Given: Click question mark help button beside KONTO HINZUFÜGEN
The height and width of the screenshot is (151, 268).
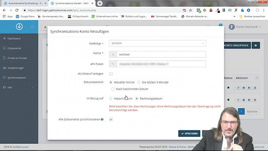Looking at the screenshot, I should [256, 45].
